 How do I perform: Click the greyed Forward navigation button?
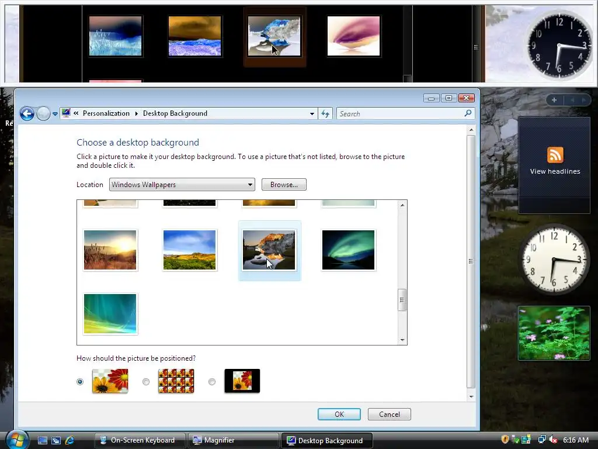(x=43, y=114)
